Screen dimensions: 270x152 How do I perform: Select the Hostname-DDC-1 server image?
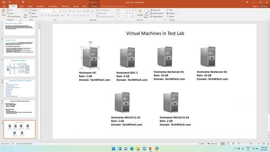127,57
